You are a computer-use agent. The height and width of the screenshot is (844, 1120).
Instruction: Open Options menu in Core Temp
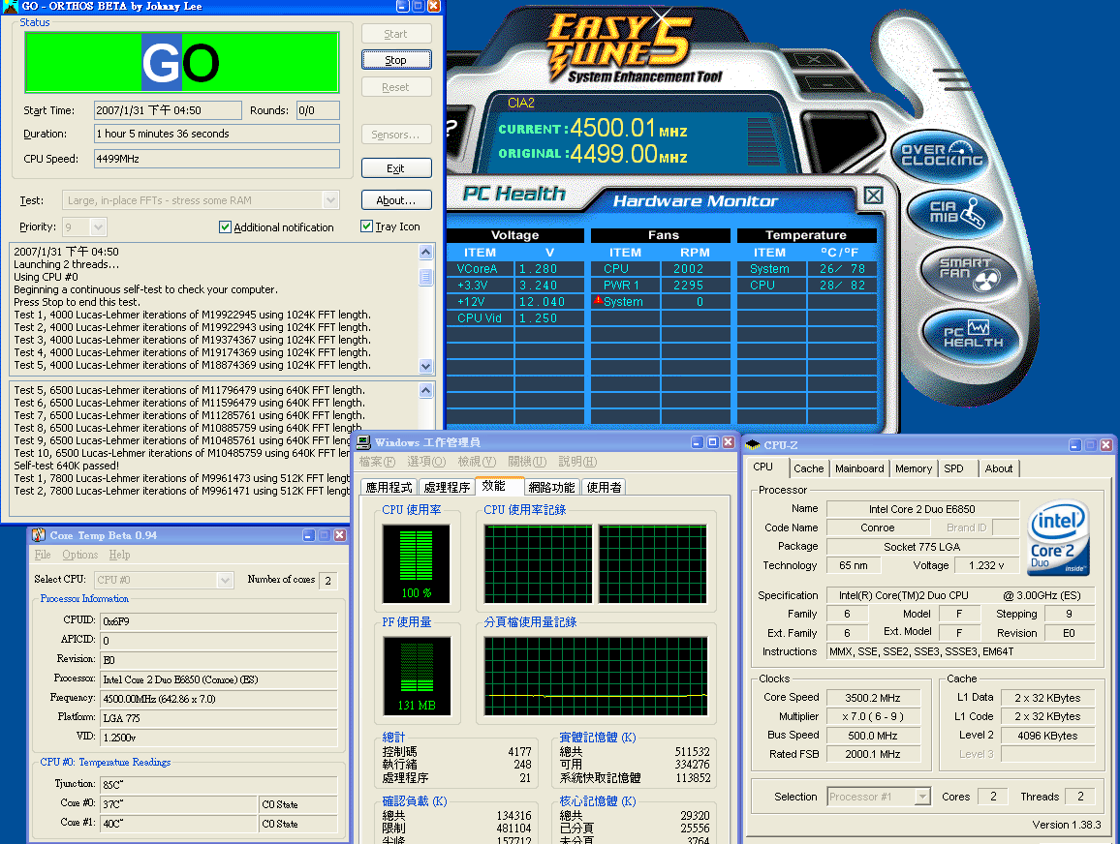80,555
